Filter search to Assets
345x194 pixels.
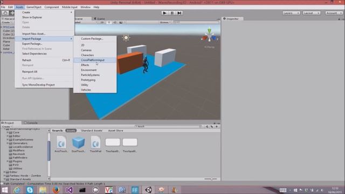point(71,130)
